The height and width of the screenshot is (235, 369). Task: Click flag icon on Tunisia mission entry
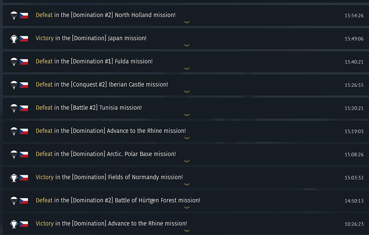[x=24, y=108]
